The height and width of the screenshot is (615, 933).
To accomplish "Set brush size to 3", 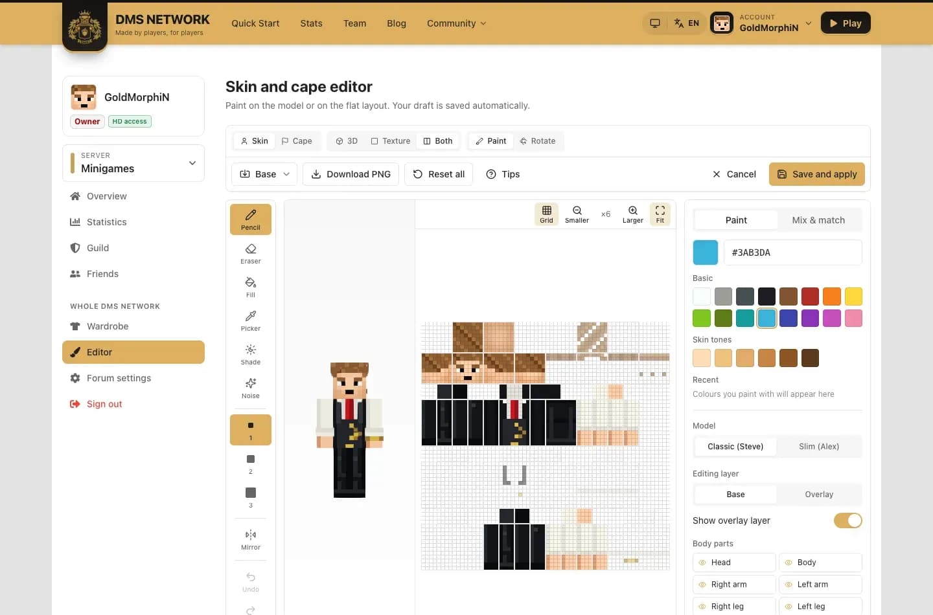I will point(251,497).
